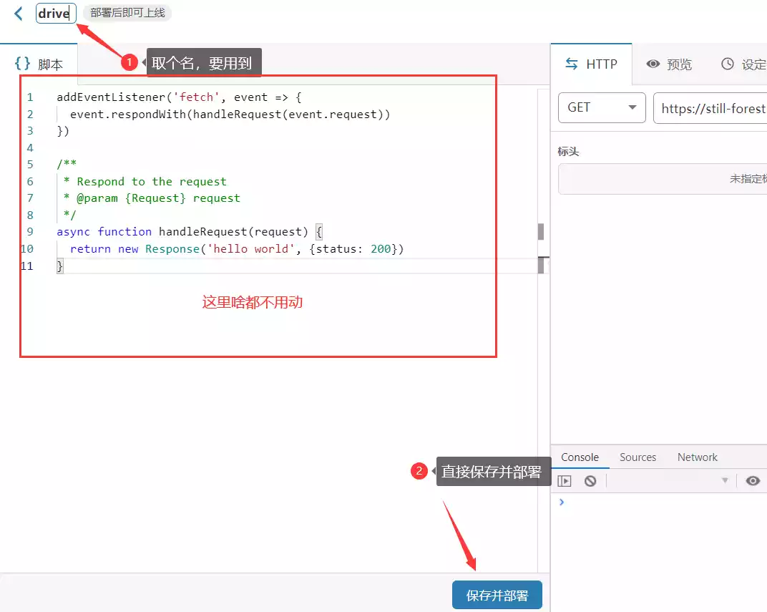Click the clock icon on 设定 tab
Viewport: 767px width, 612px height.
(x=728, y=64)
